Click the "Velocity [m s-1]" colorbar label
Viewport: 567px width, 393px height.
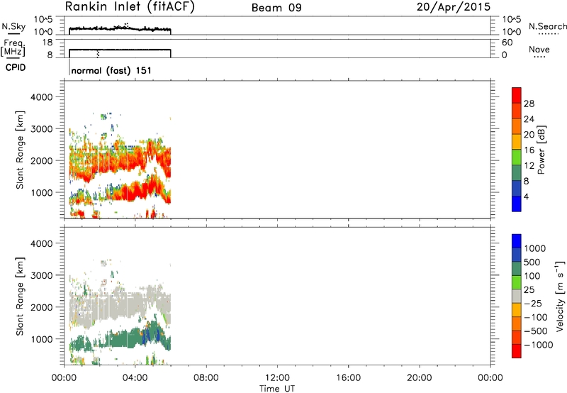tap(560, 296)
